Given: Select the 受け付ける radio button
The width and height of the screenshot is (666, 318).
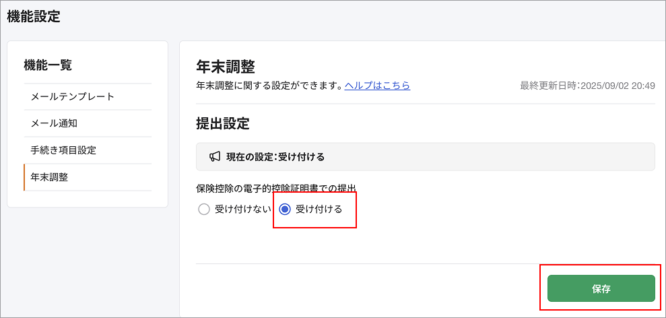Looking at the screenshot, I should (x=285, y=210).
